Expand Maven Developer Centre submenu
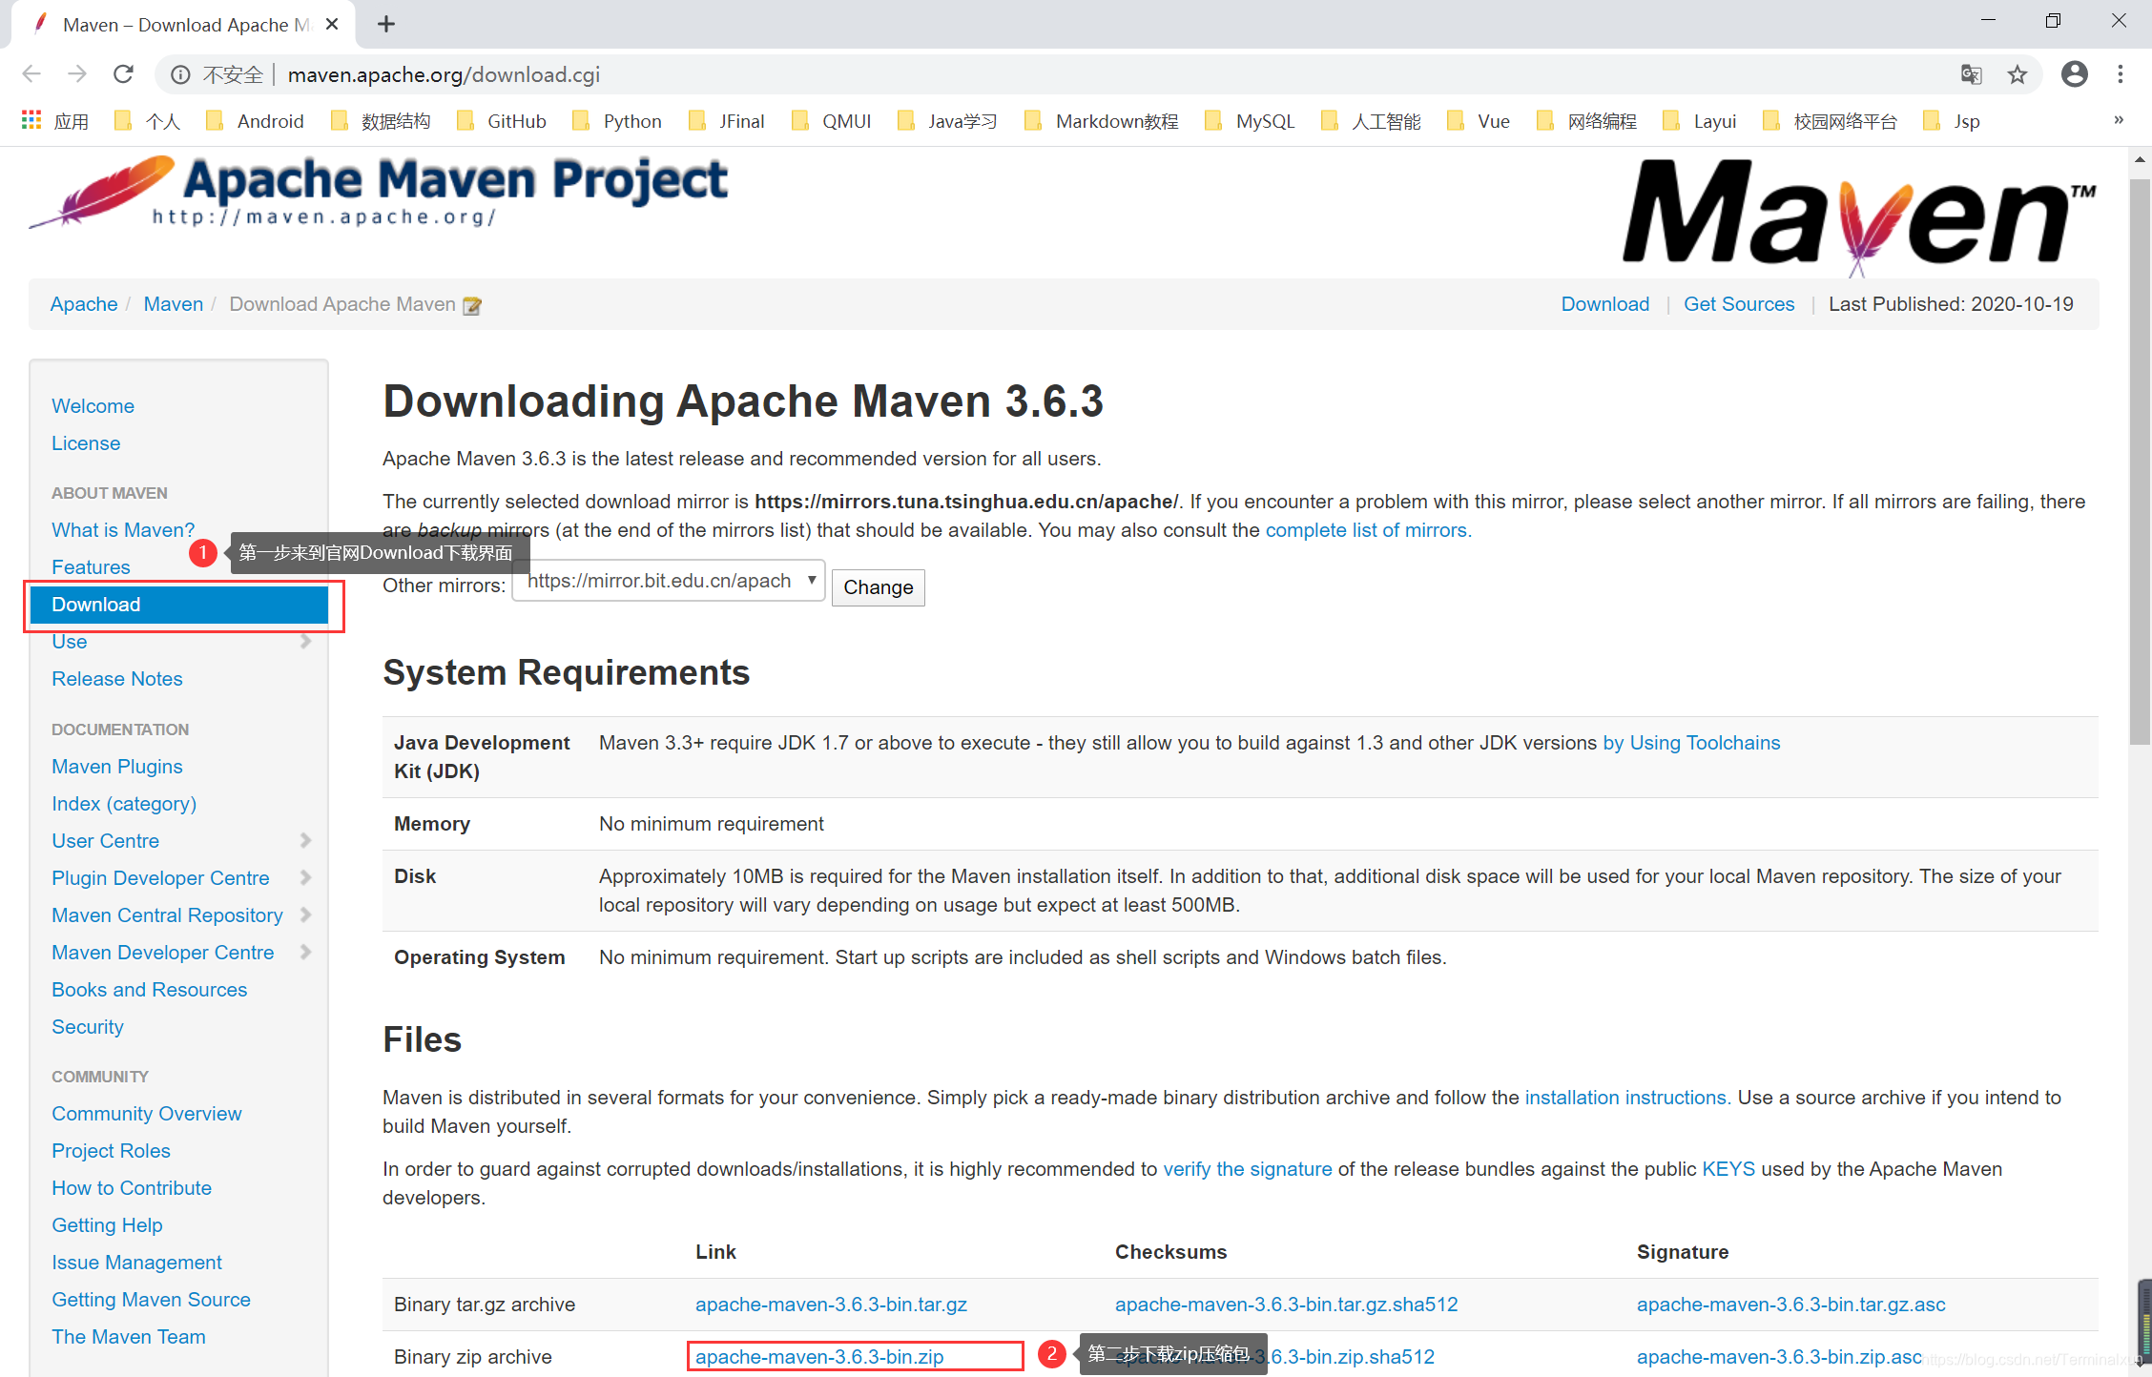This screenshot has width=2152, height=1377. (305, 953)
